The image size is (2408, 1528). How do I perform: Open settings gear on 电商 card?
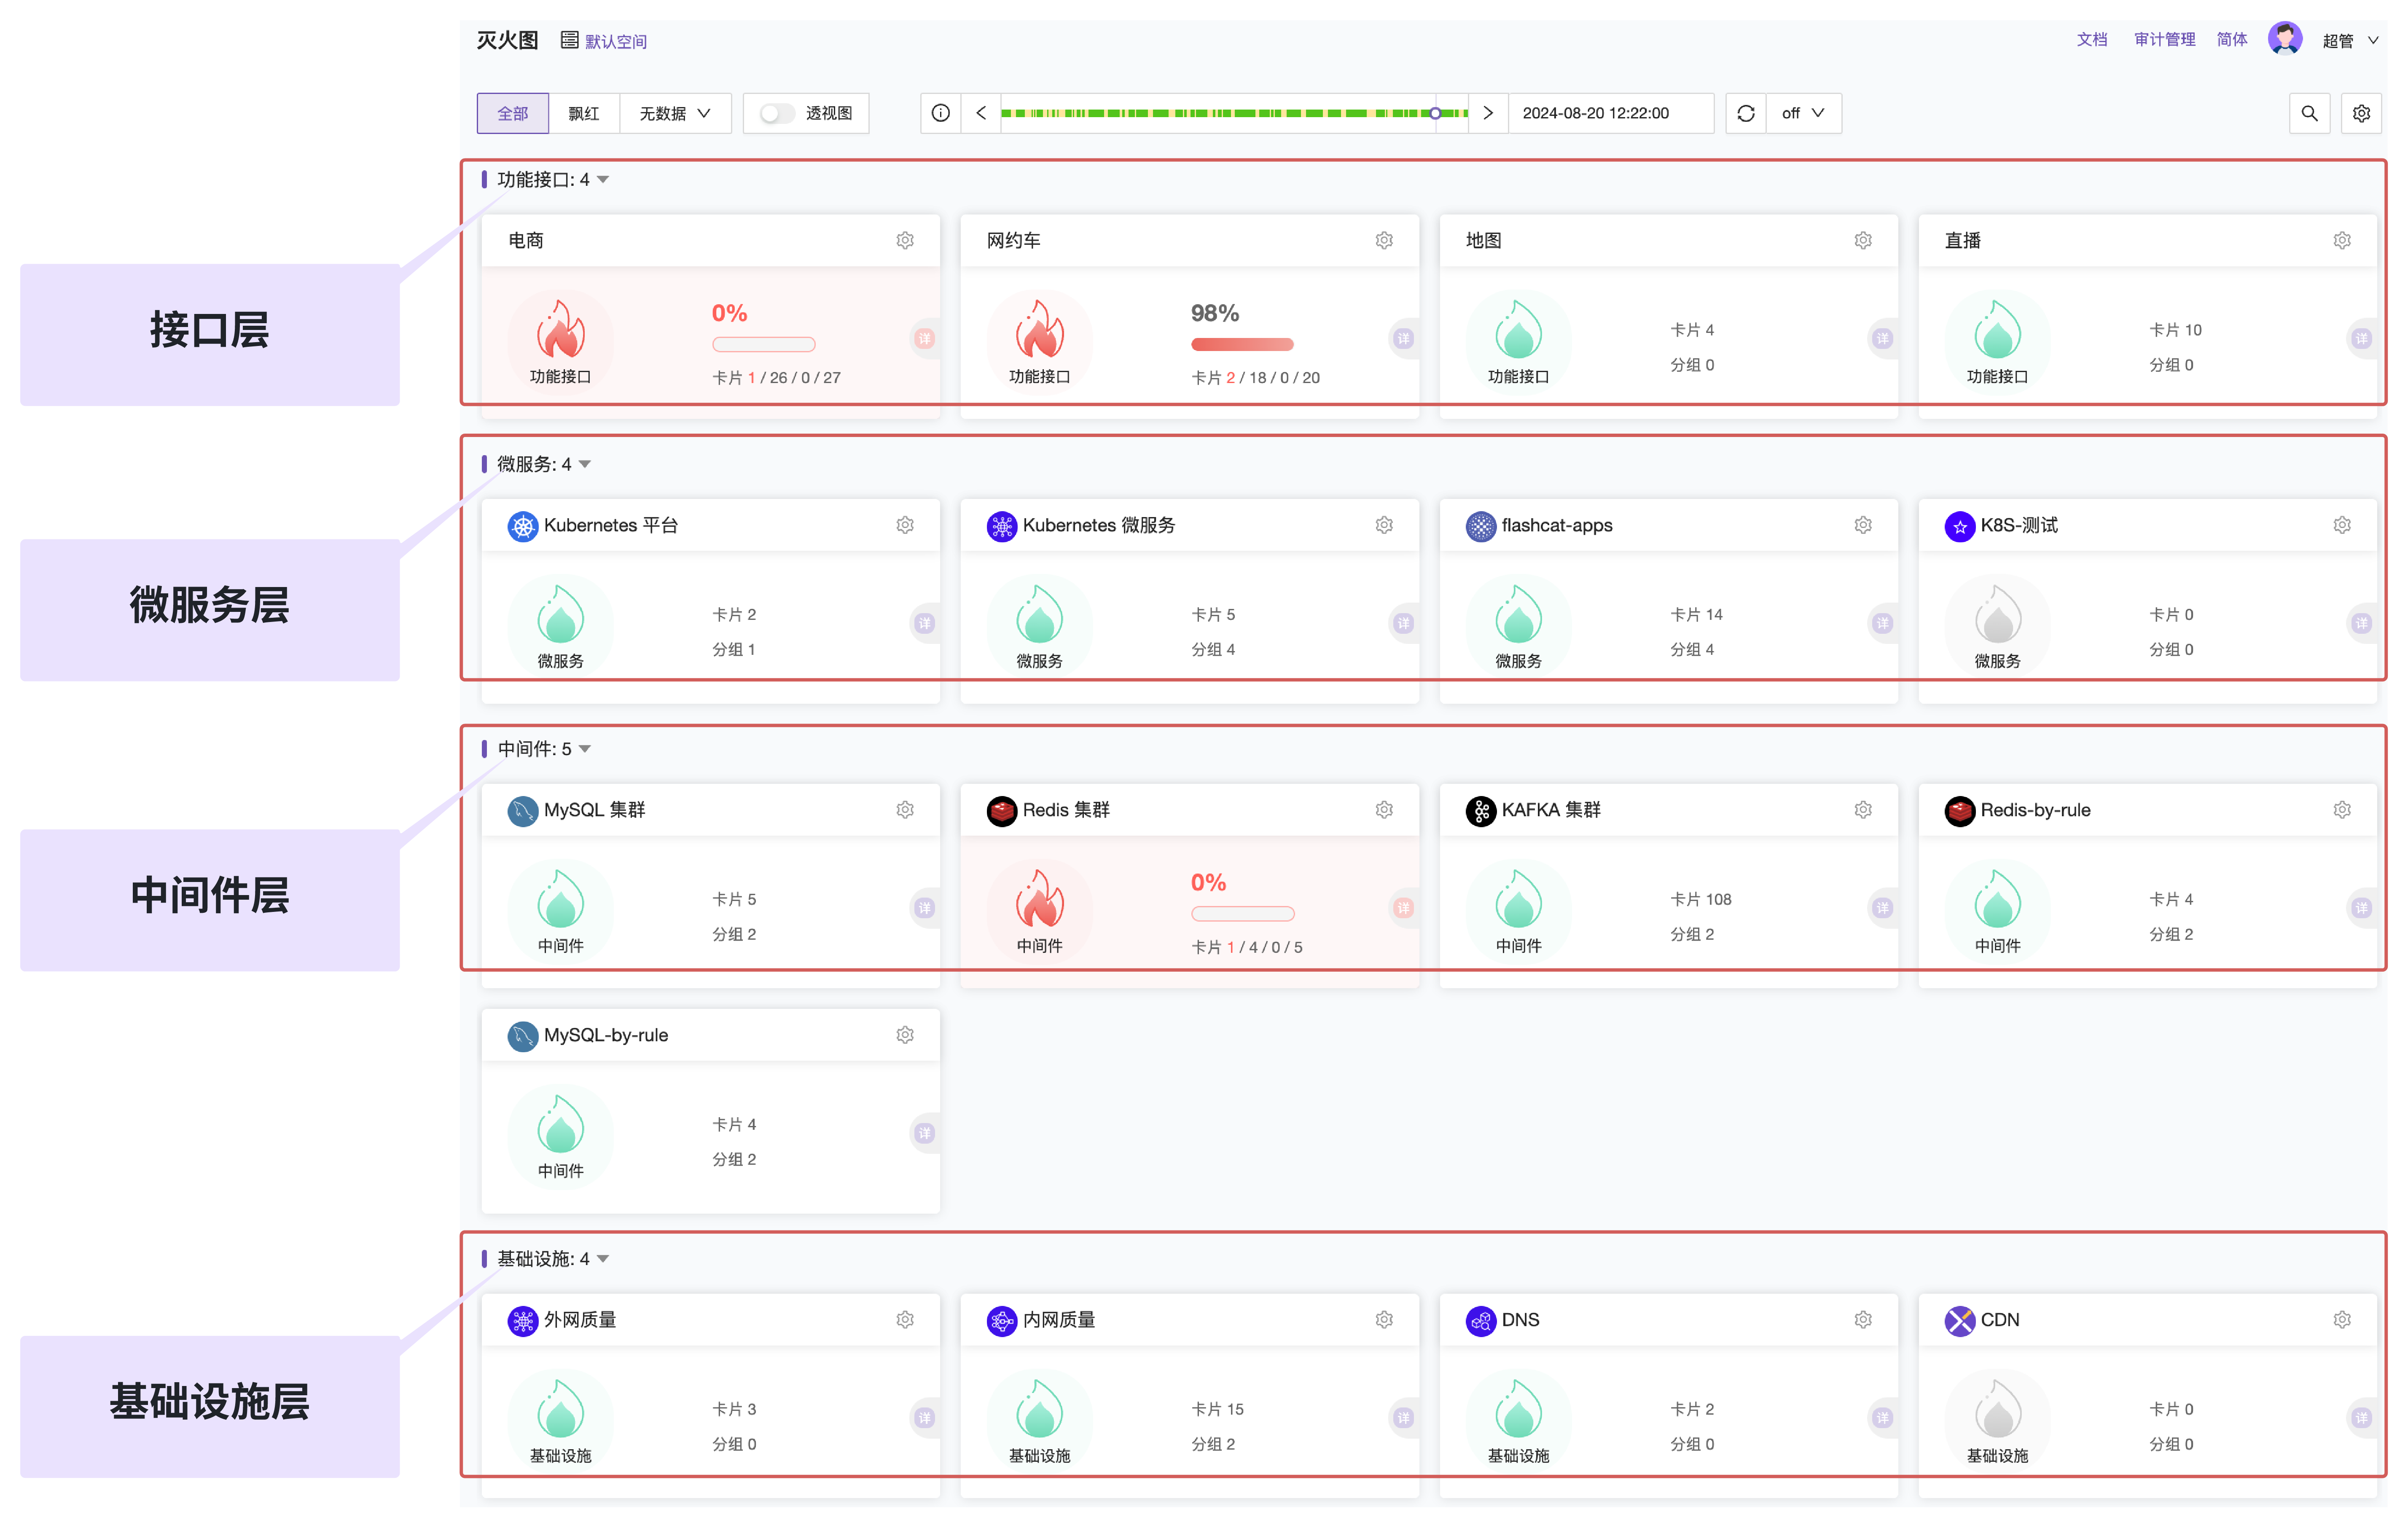click(905, 241)
